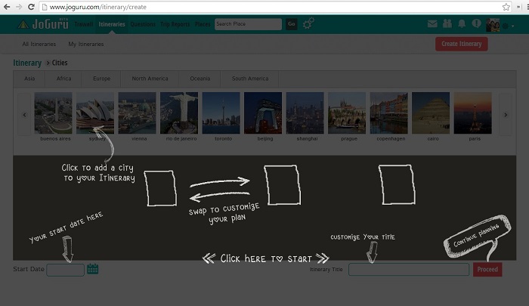This screenshot has width=529, height=306.
Task: Click the Start Date input field
Action: point(66,270)
